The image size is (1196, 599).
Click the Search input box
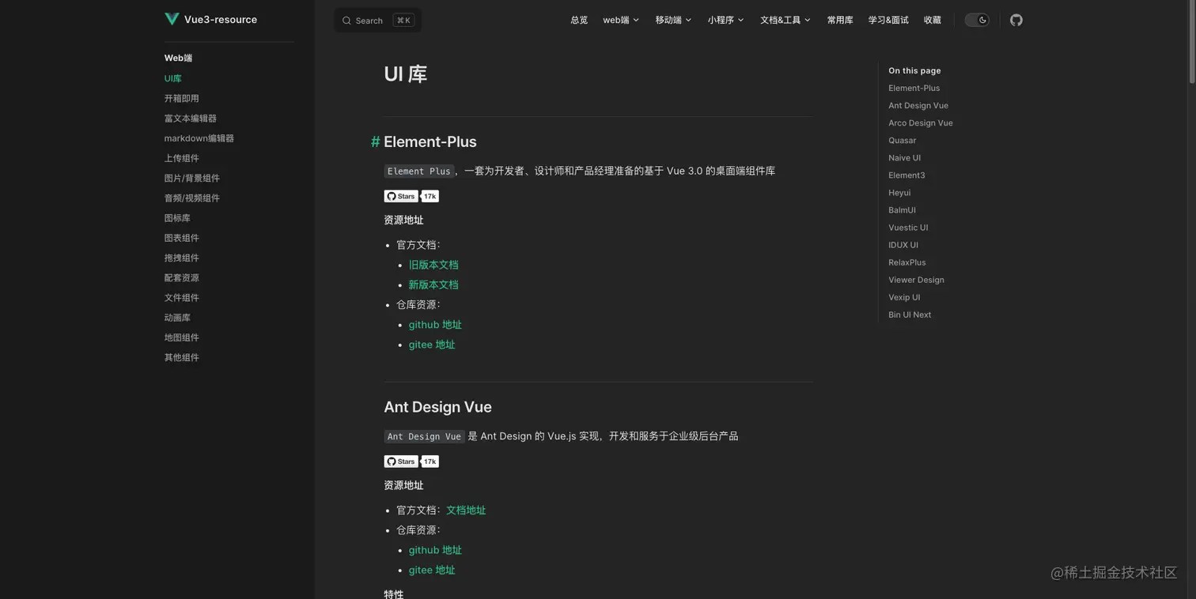point(378,21)
